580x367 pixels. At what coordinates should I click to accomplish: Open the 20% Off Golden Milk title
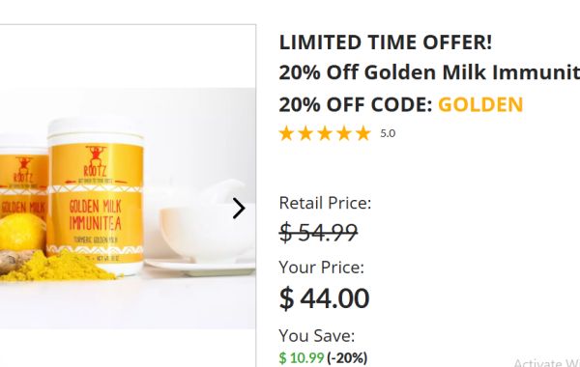[429, 72]
